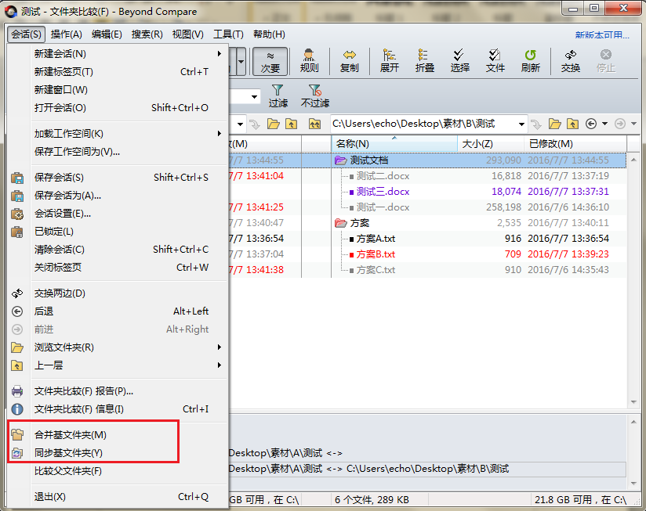The image size is (646, 511).
Task: Open the 新版本可用 link
Action: pyautogui.click(x=601, y=35)
